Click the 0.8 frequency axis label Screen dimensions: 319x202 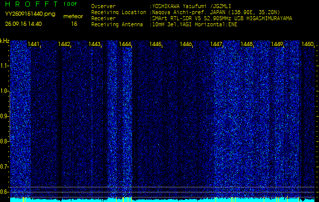coord(4,141)
